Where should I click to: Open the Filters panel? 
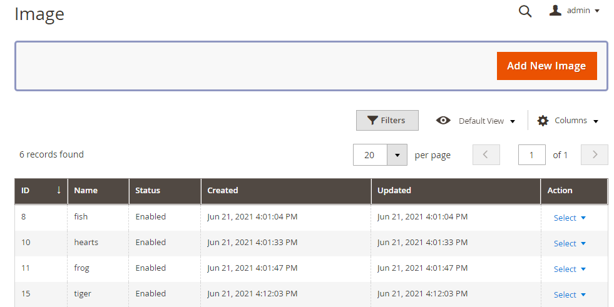[387, 121]
